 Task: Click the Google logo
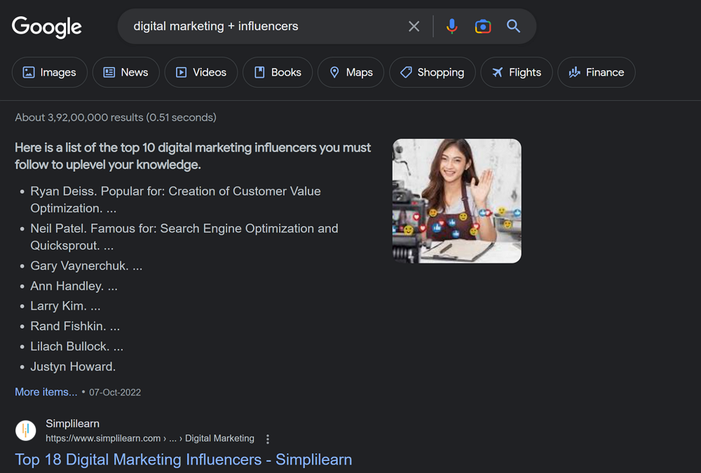[47, 27]
